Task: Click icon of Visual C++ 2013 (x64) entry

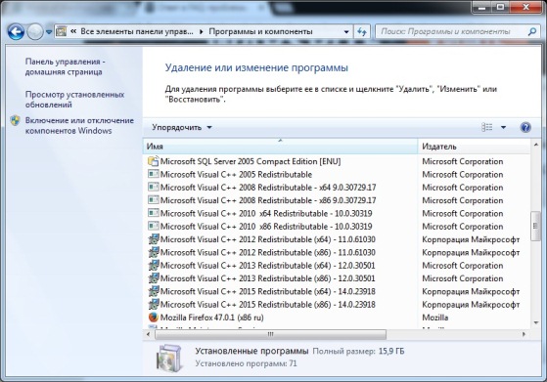Action: coord(154,266)
